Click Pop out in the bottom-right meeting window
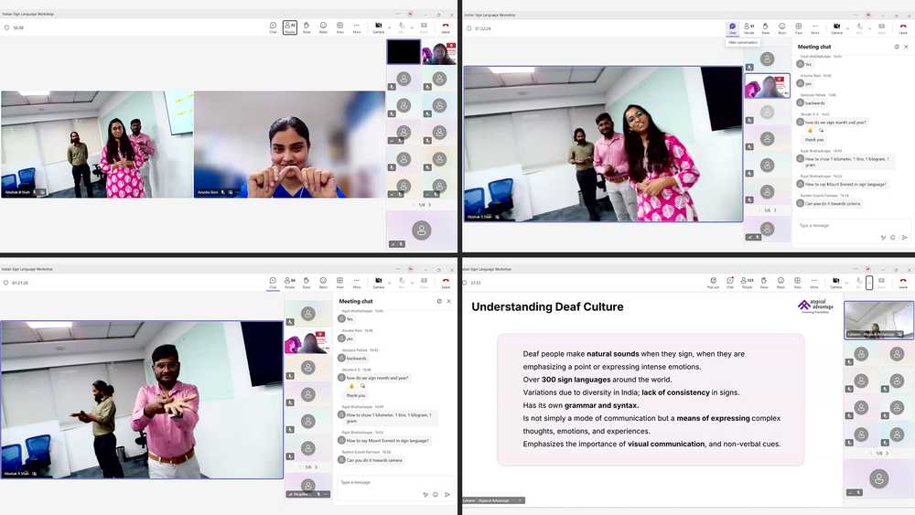 (713, 283)
